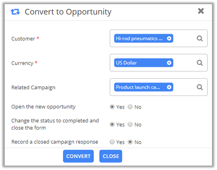Select No for Record a closed campaign response
The width and height of the screenshot is (217, 170).
[x=130, y=142]
